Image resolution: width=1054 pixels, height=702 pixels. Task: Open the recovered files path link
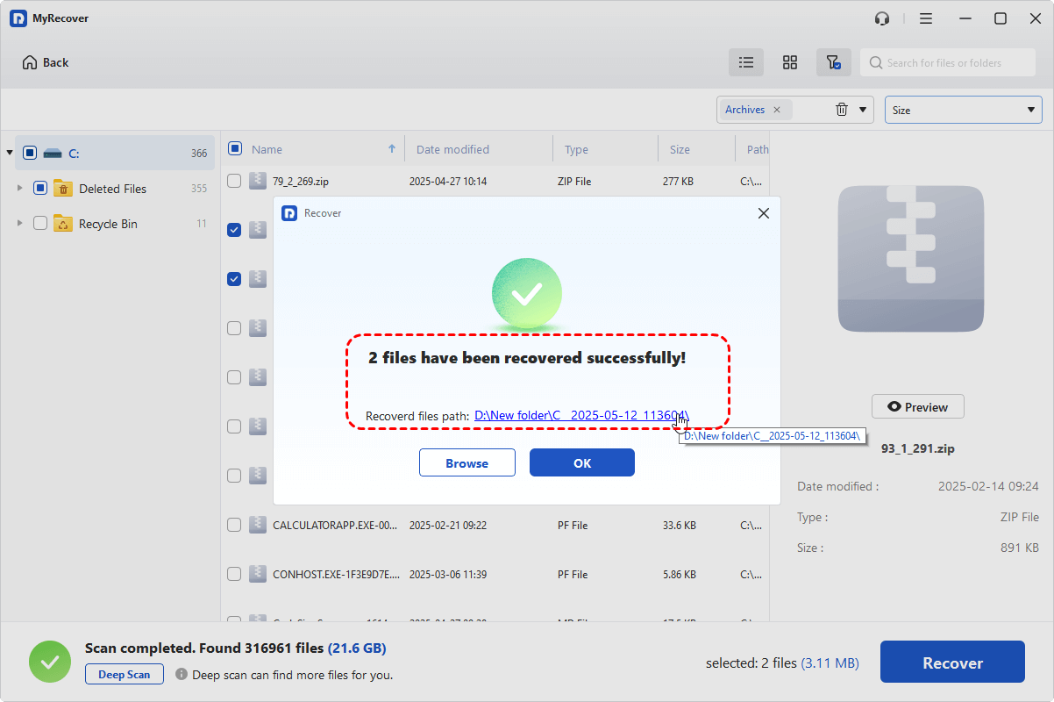coord(581,415)
